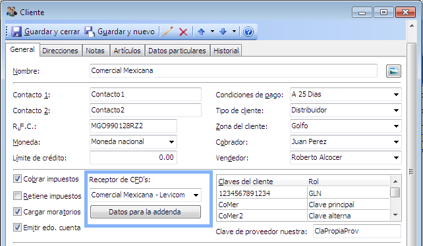Viewport: 423px width, 246px height.
Task: Switch to the Direcciones tab
Action: (x=60, y=51)
